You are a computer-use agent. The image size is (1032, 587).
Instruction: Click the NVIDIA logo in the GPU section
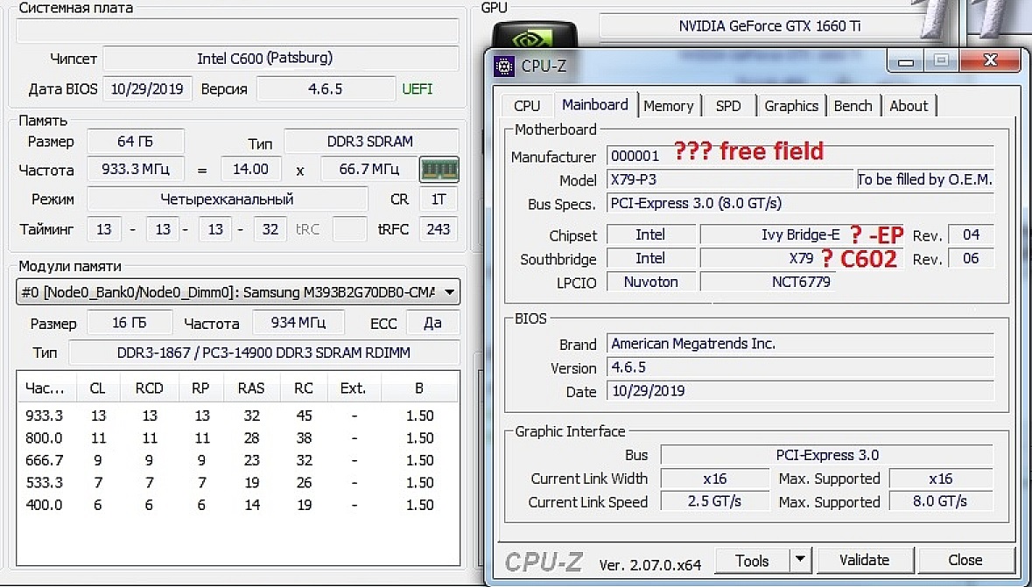click(x=535, y=36)
